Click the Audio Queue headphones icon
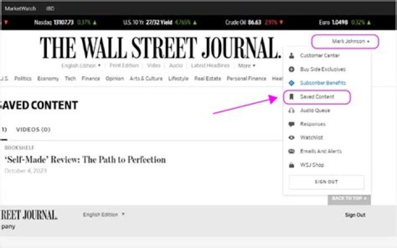 [x=291, y=110]
